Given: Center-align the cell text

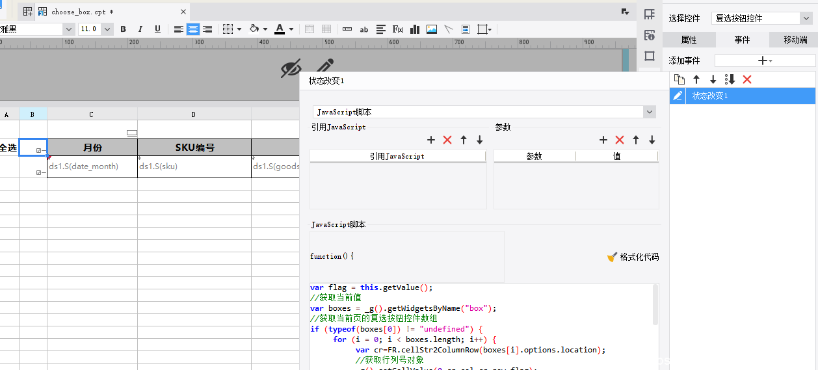Looking at the screenshot, I should click(193, 29).
